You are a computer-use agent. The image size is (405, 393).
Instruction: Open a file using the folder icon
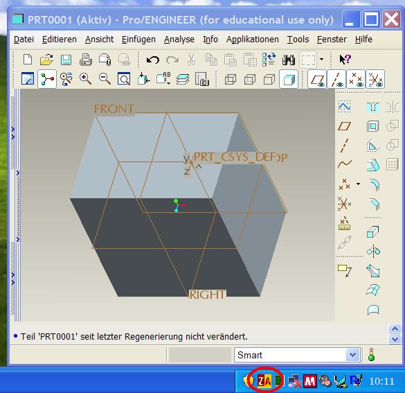click(47, 60)
